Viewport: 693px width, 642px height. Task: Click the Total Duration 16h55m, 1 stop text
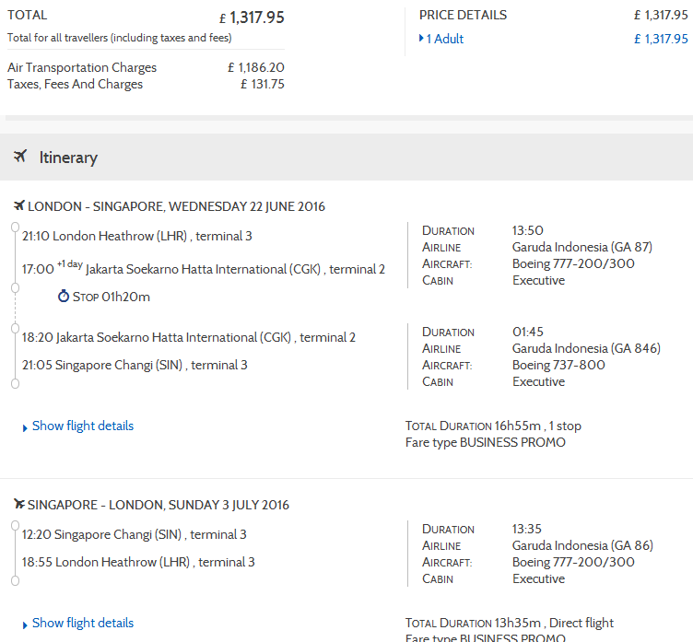493,426
